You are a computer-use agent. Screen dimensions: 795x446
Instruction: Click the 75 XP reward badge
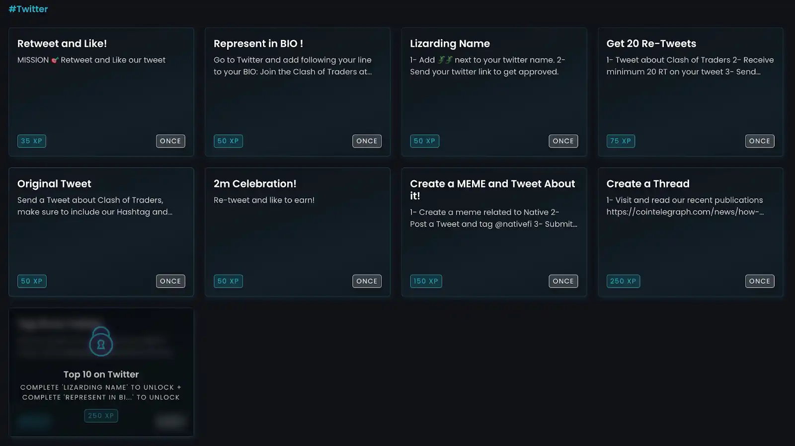(621, 141)
